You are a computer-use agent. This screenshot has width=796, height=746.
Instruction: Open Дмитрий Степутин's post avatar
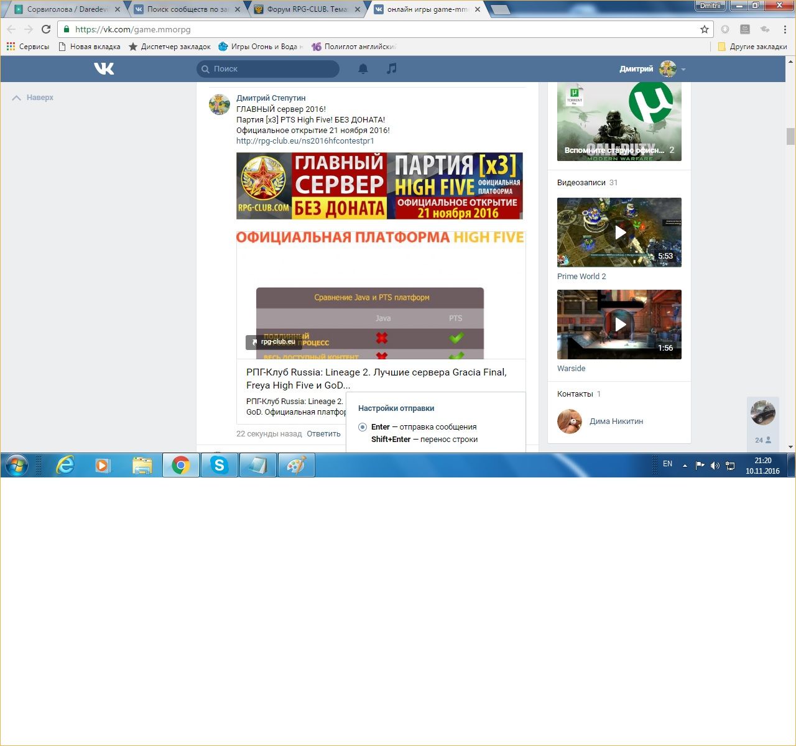pos(219,104)
